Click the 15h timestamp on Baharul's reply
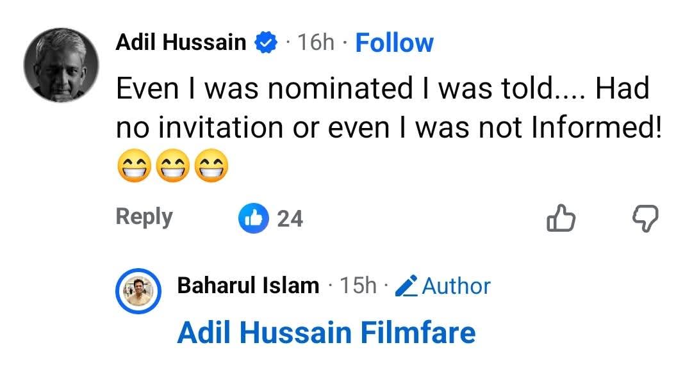 click(358, 285)
